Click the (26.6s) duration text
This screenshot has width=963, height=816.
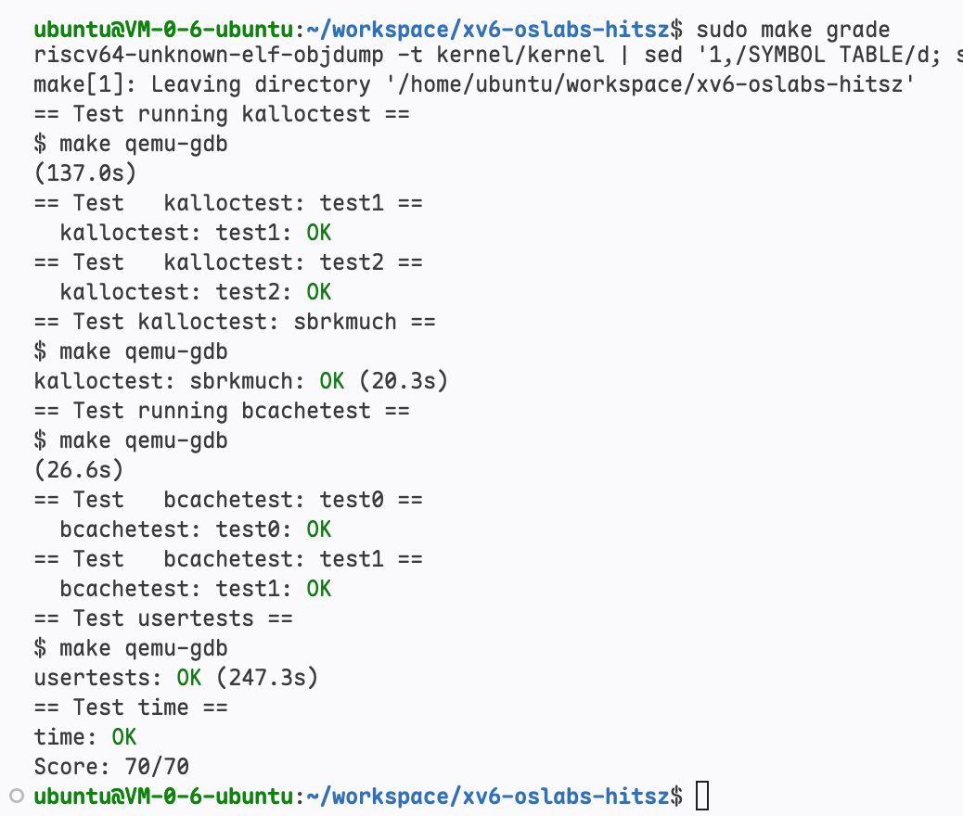point(79,470)
